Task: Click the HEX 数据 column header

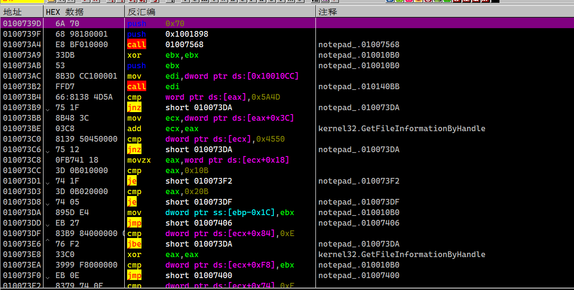Action: coord(64,12)
